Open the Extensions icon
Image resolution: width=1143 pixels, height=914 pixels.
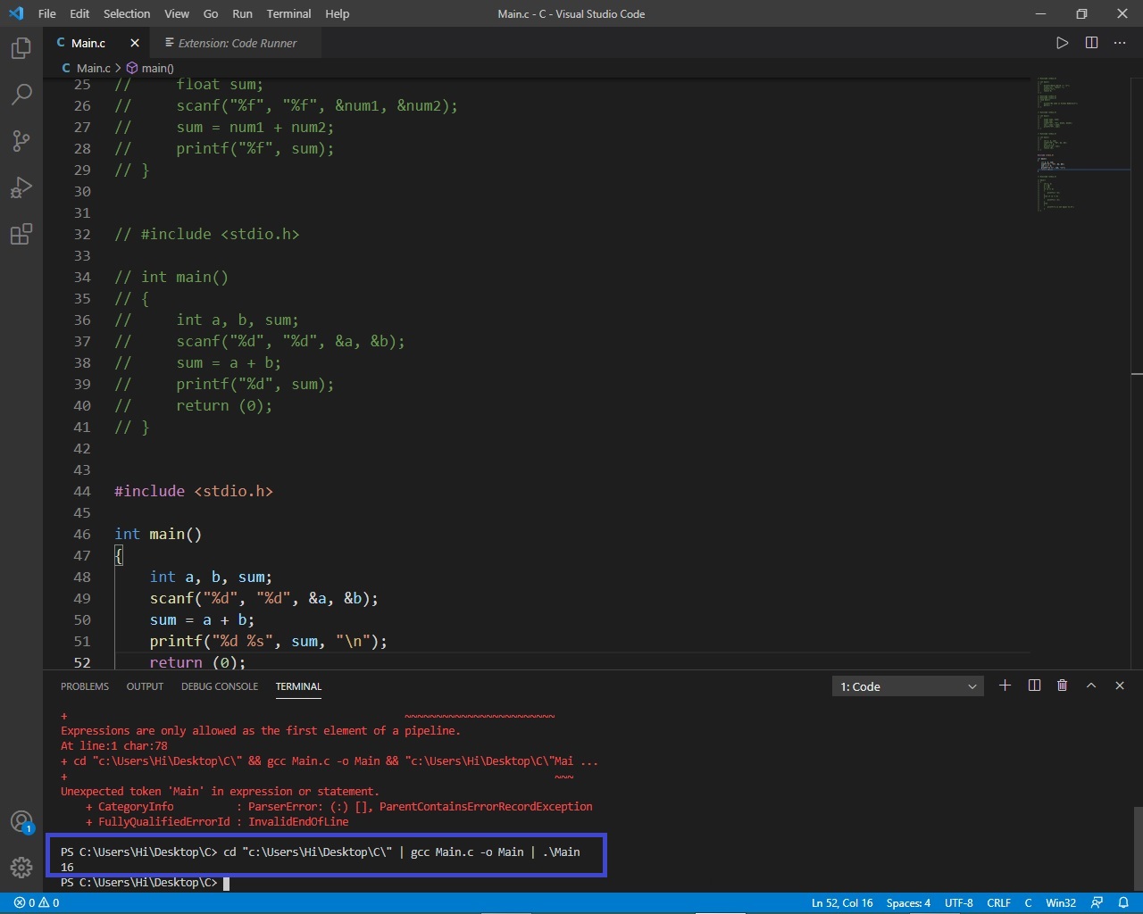pyautogui.click(x=21, y=233)
